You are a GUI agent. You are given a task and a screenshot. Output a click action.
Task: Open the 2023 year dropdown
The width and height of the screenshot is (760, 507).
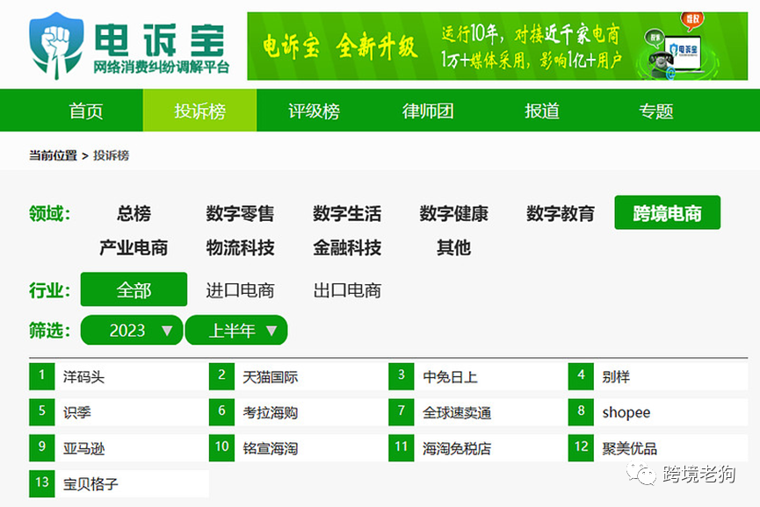coord(131,331)
